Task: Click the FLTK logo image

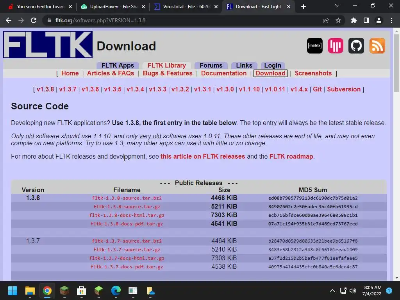Action: (48, 45)
